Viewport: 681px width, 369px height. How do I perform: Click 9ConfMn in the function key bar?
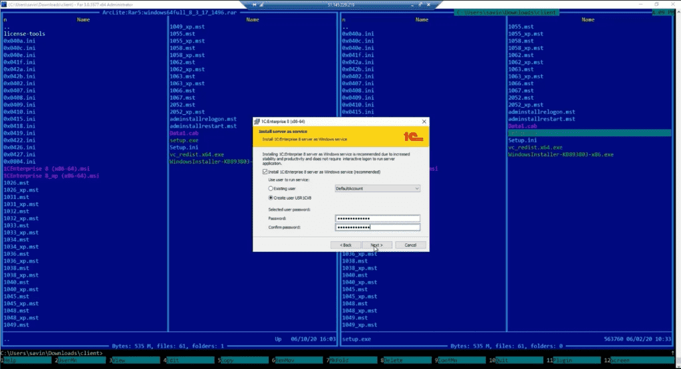click(x=462, y=360)
